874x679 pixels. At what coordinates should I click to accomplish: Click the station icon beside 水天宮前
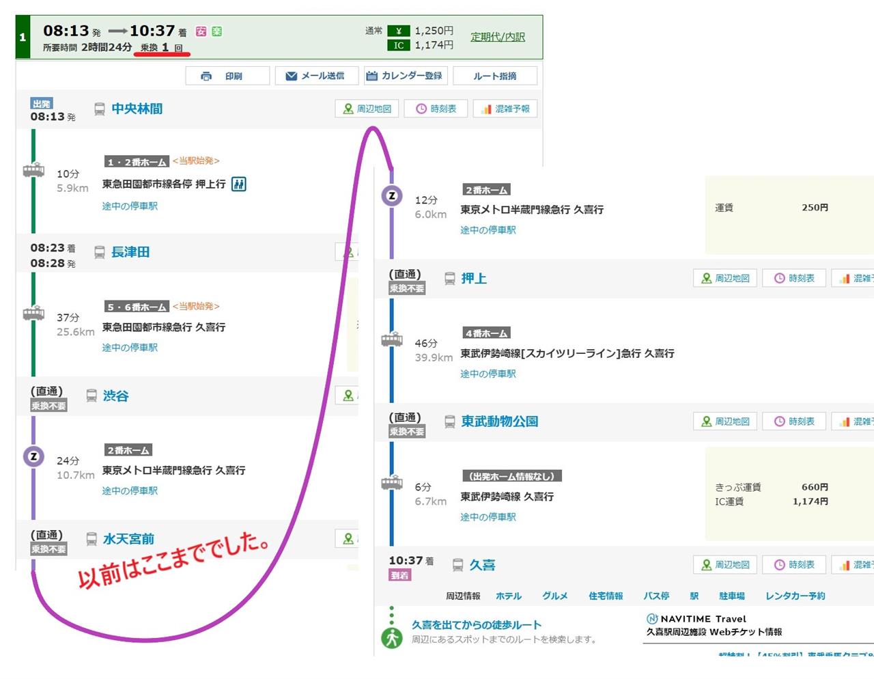91,539
